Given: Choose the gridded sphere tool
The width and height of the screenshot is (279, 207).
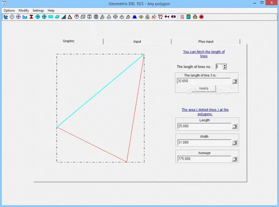Looking at the screenshot, I should pos(96,17).
